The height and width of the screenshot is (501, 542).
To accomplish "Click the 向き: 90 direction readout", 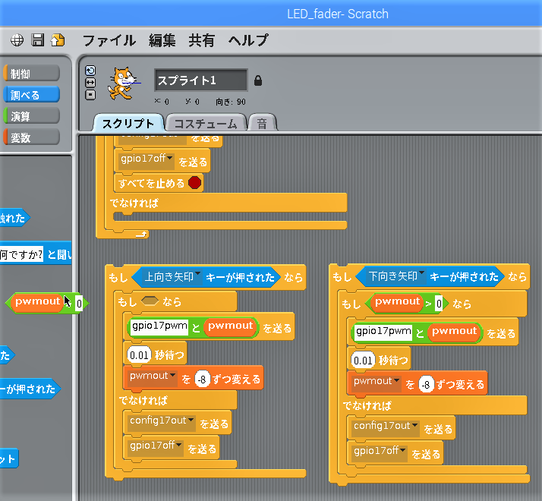I will coord(231,102).
